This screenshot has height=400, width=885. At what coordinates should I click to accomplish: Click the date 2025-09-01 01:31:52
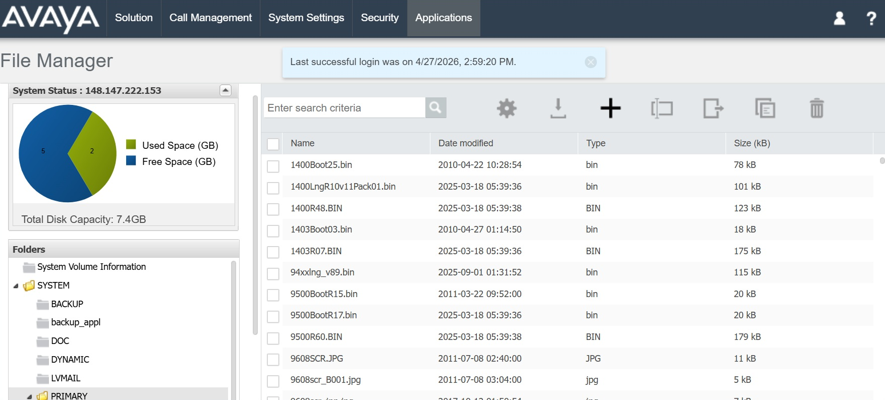pos(480,272)
